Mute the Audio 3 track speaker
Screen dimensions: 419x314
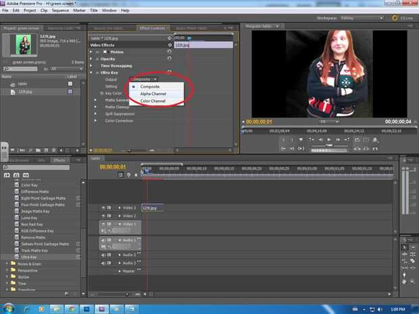coord(103,263)
